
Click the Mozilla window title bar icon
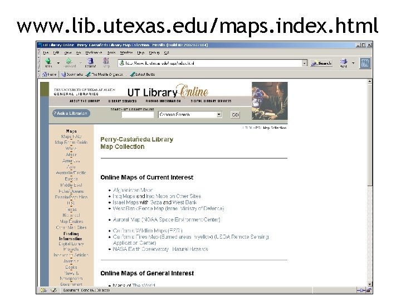coord(40,45)
